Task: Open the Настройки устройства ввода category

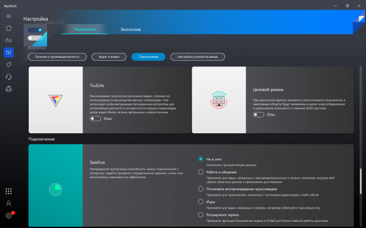Action: [198, 57]
